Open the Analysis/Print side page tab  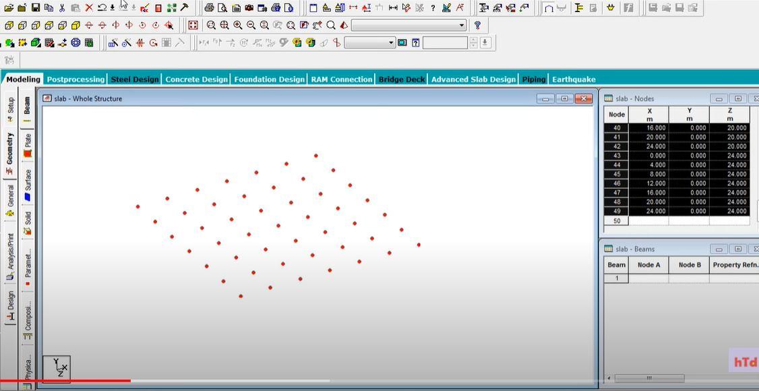[10, 257]
